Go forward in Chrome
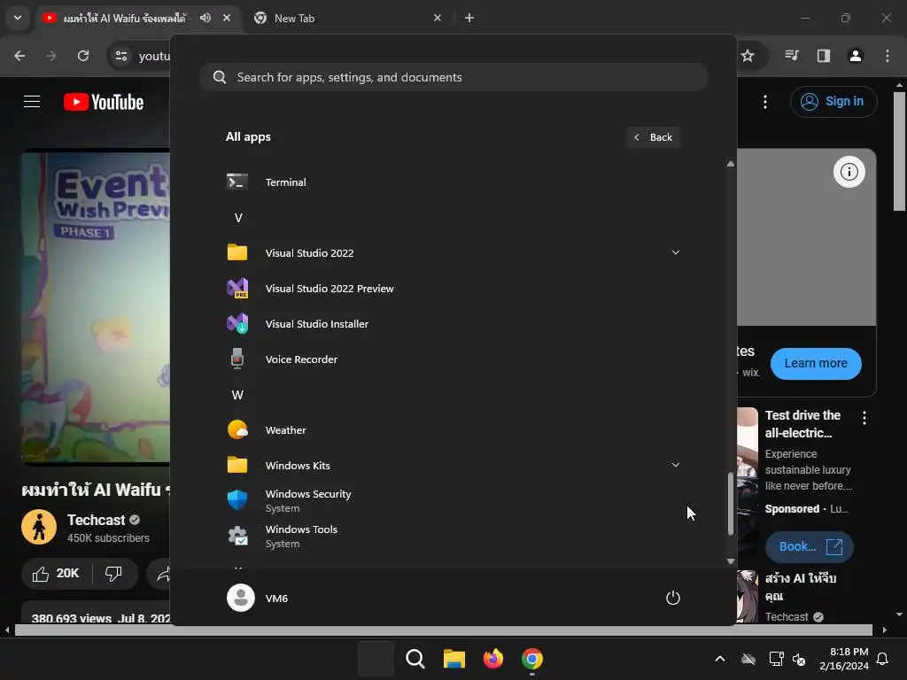Screen dimensions: 907x680 coord(51,56)
